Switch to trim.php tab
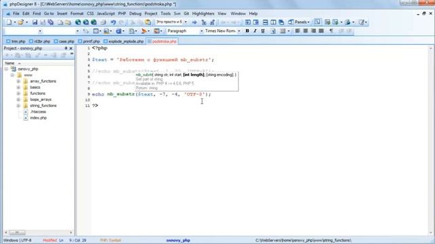Screen dimensions: 435x244 [16, 41]
